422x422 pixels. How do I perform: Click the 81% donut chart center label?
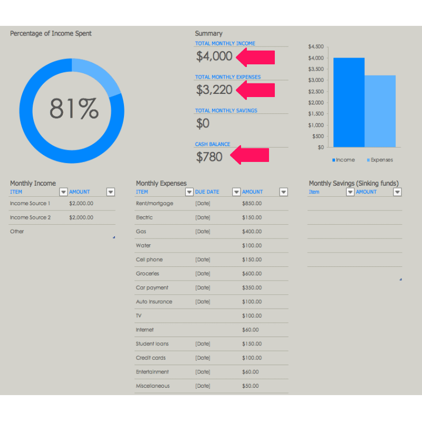click(74, 109)
